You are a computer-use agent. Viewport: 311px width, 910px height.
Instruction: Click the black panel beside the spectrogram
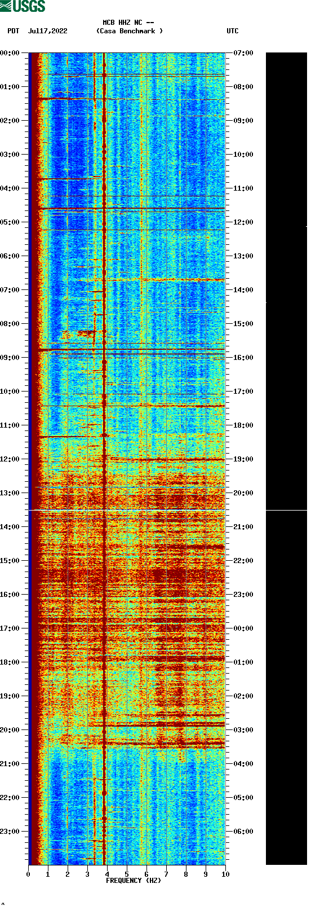pyautogui.click(x=286, y=459)
